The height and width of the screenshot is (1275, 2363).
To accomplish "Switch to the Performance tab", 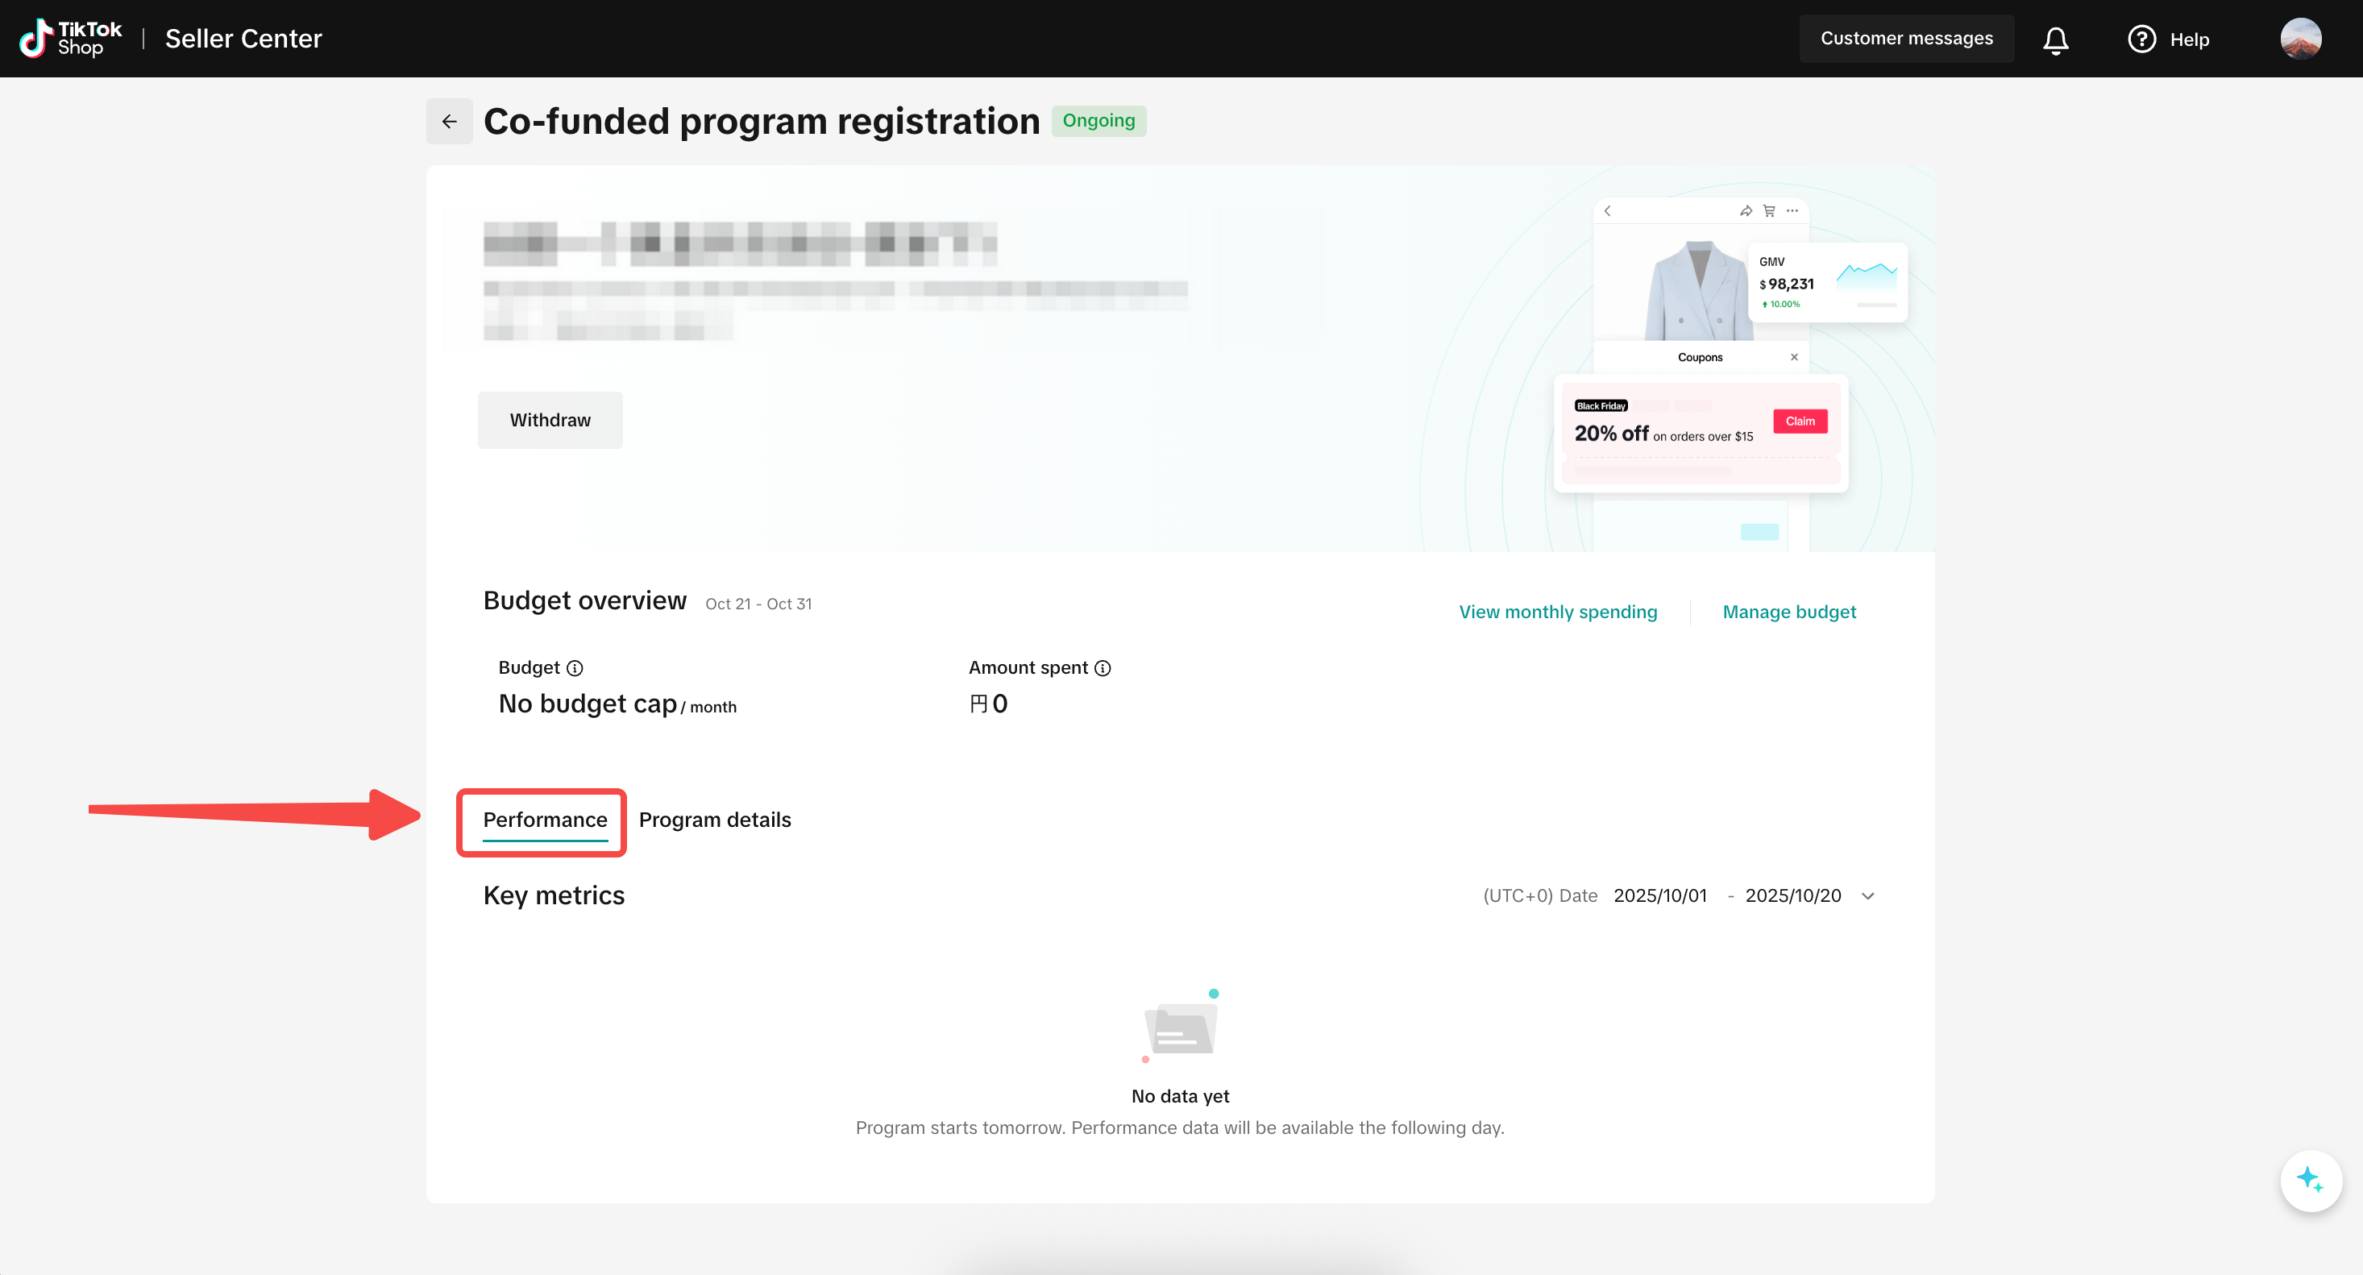I will click(545, 819).
